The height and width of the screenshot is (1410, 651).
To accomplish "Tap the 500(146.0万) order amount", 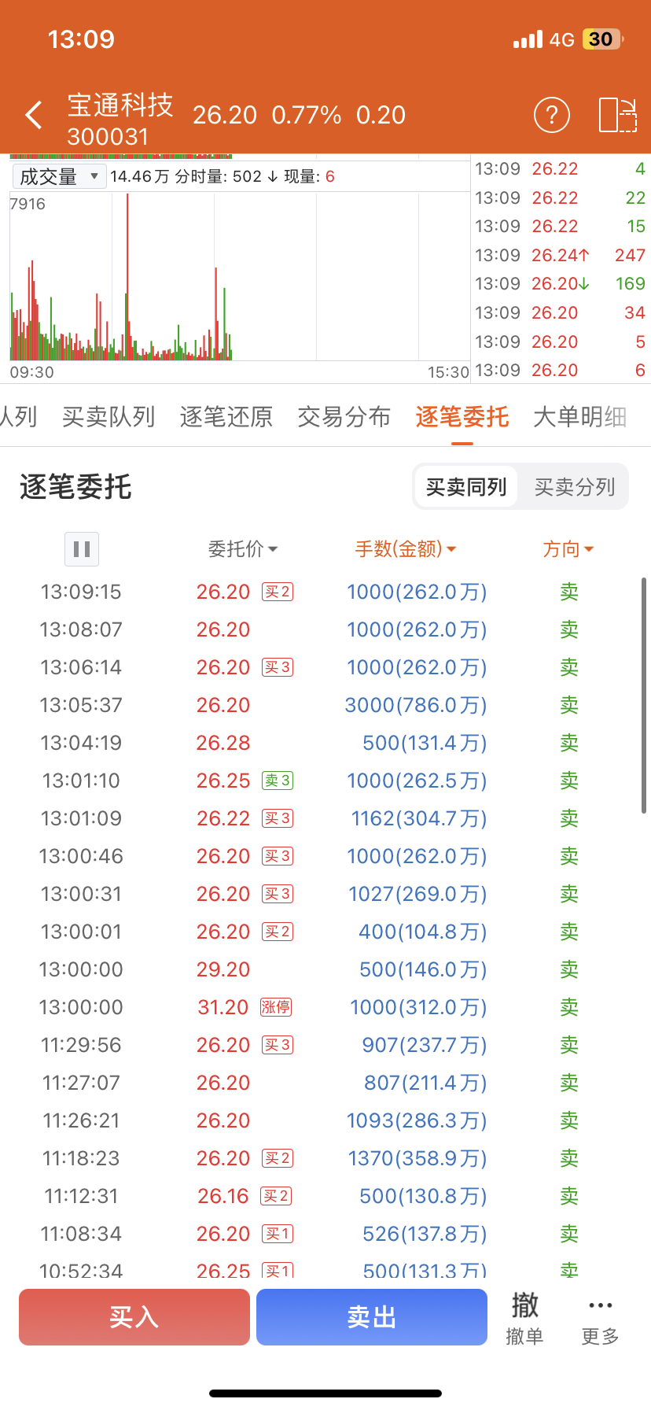I will click(423, 969).
